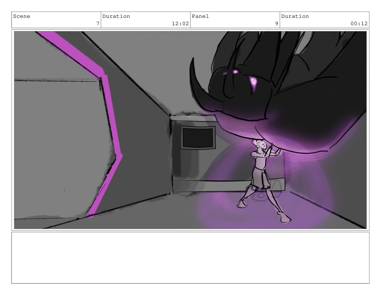Click the panel duration value '00:12'
Image resolution: width=381 pixels, height=295 pixels.
coord(359,23)
